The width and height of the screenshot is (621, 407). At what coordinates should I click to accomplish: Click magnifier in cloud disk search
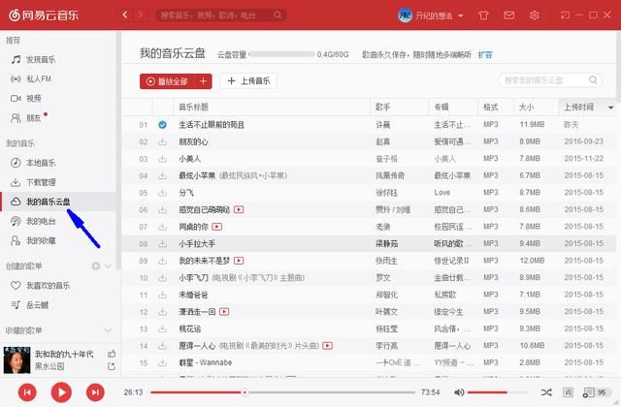click(593, 79)
